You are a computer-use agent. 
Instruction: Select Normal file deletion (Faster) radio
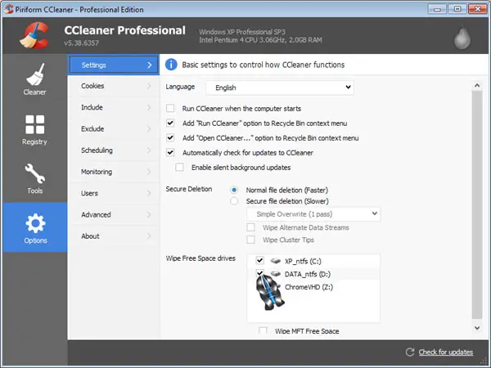coord(234,190)
